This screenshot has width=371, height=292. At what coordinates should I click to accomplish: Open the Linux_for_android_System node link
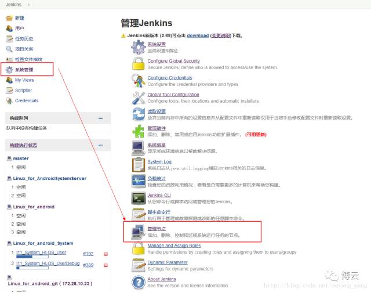tap(43, 243)
